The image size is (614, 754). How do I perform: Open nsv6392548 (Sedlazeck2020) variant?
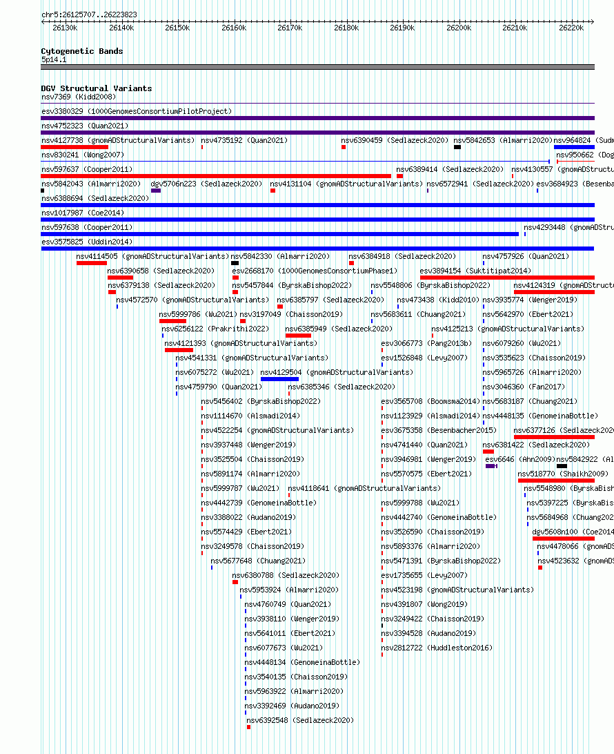[x=300, y=720]
